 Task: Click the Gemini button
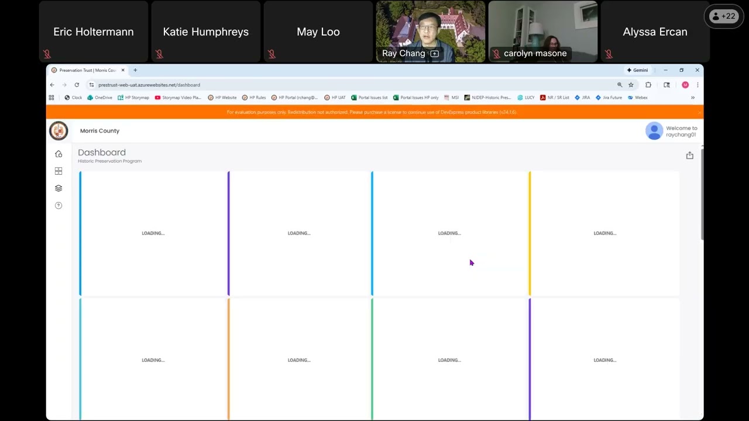click(638, 70)
